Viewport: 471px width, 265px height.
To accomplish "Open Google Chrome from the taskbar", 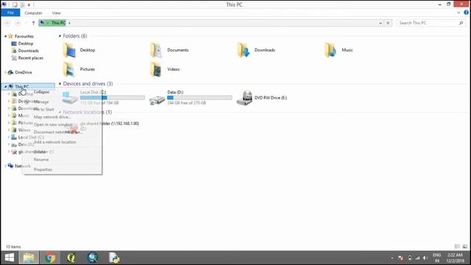I will coord(50,258).
